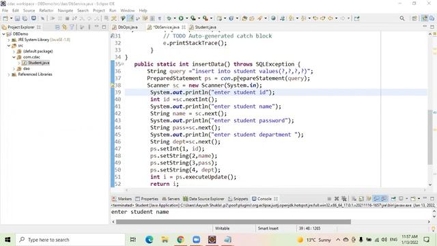437x246 pixels.
Task: Click the taskbar search box
Action: (70, 240)
